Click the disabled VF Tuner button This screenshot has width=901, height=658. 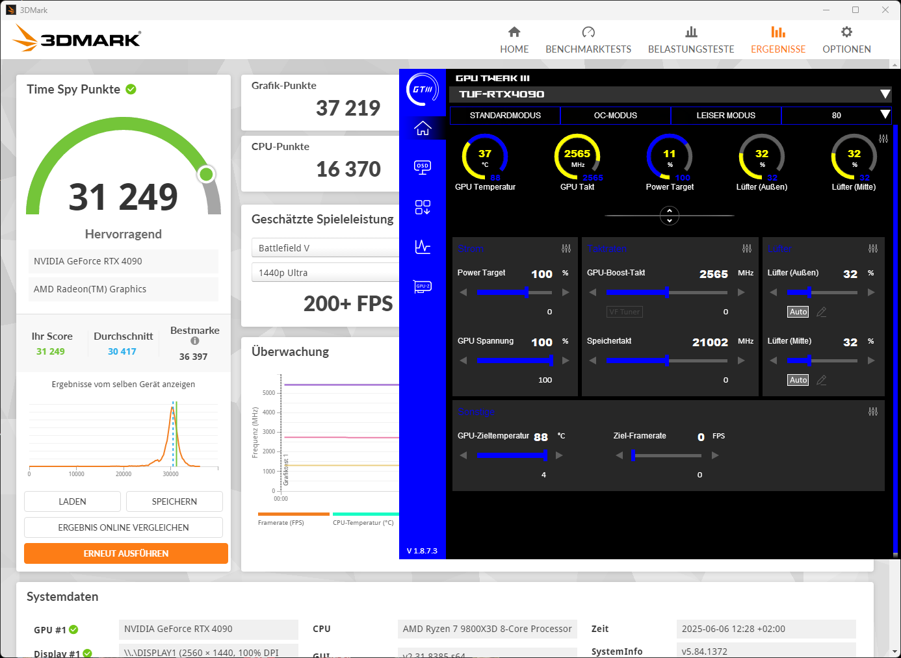click(625, 312)
